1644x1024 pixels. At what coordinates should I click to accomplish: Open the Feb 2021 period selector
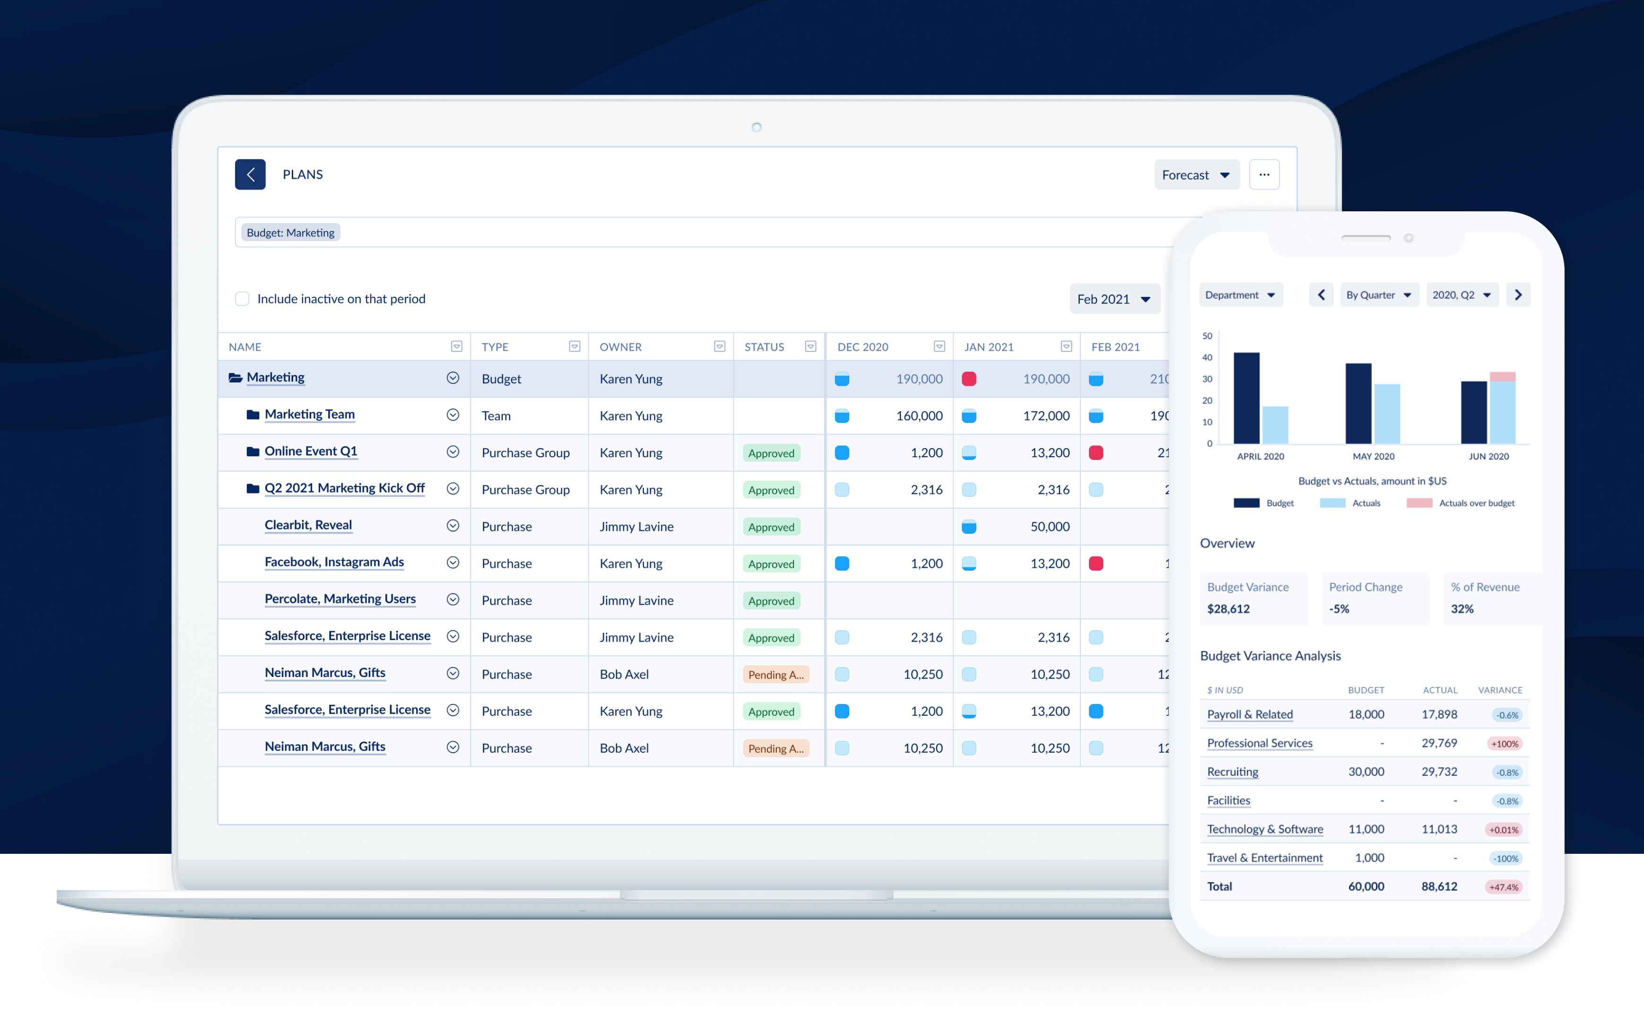tap(1113, 299)
